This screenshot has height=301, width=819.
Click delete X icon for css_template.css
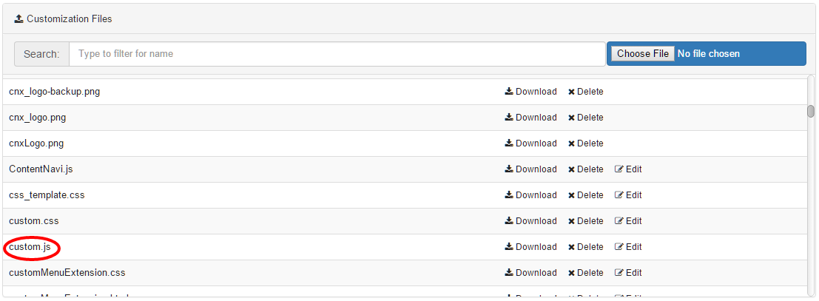point(572,195)
